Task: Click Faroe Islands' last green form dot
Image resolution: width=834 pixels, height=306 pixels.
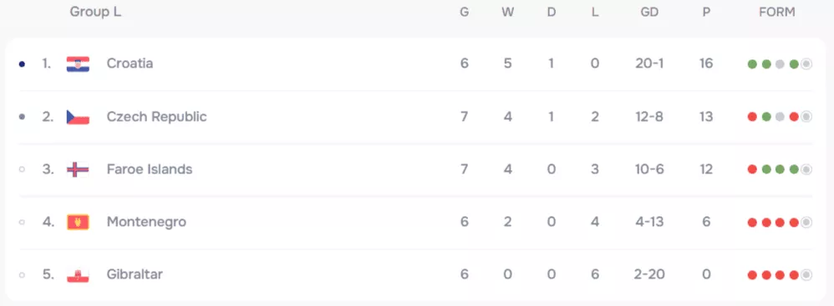Action: click(794, 170)
